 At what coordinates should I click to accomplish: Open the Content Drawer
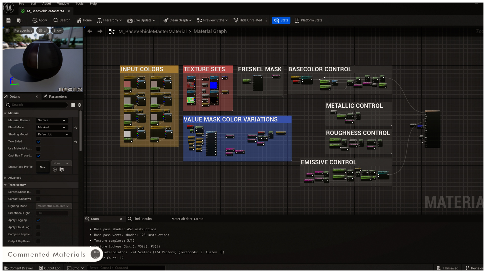tap(18, 268)
